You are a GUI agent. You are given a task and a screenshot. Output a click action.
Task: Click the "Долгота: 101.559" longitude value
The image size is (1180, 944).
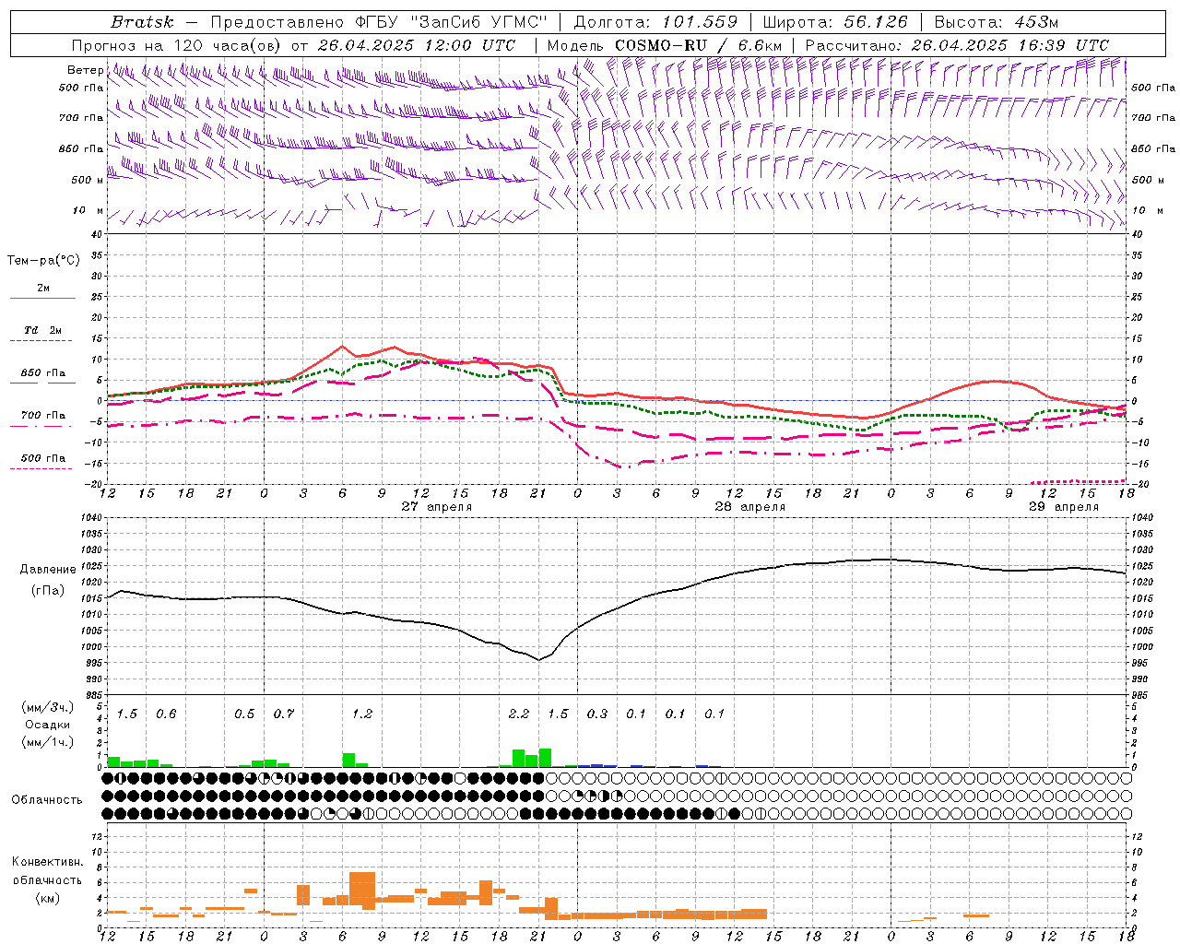point(655,22)
